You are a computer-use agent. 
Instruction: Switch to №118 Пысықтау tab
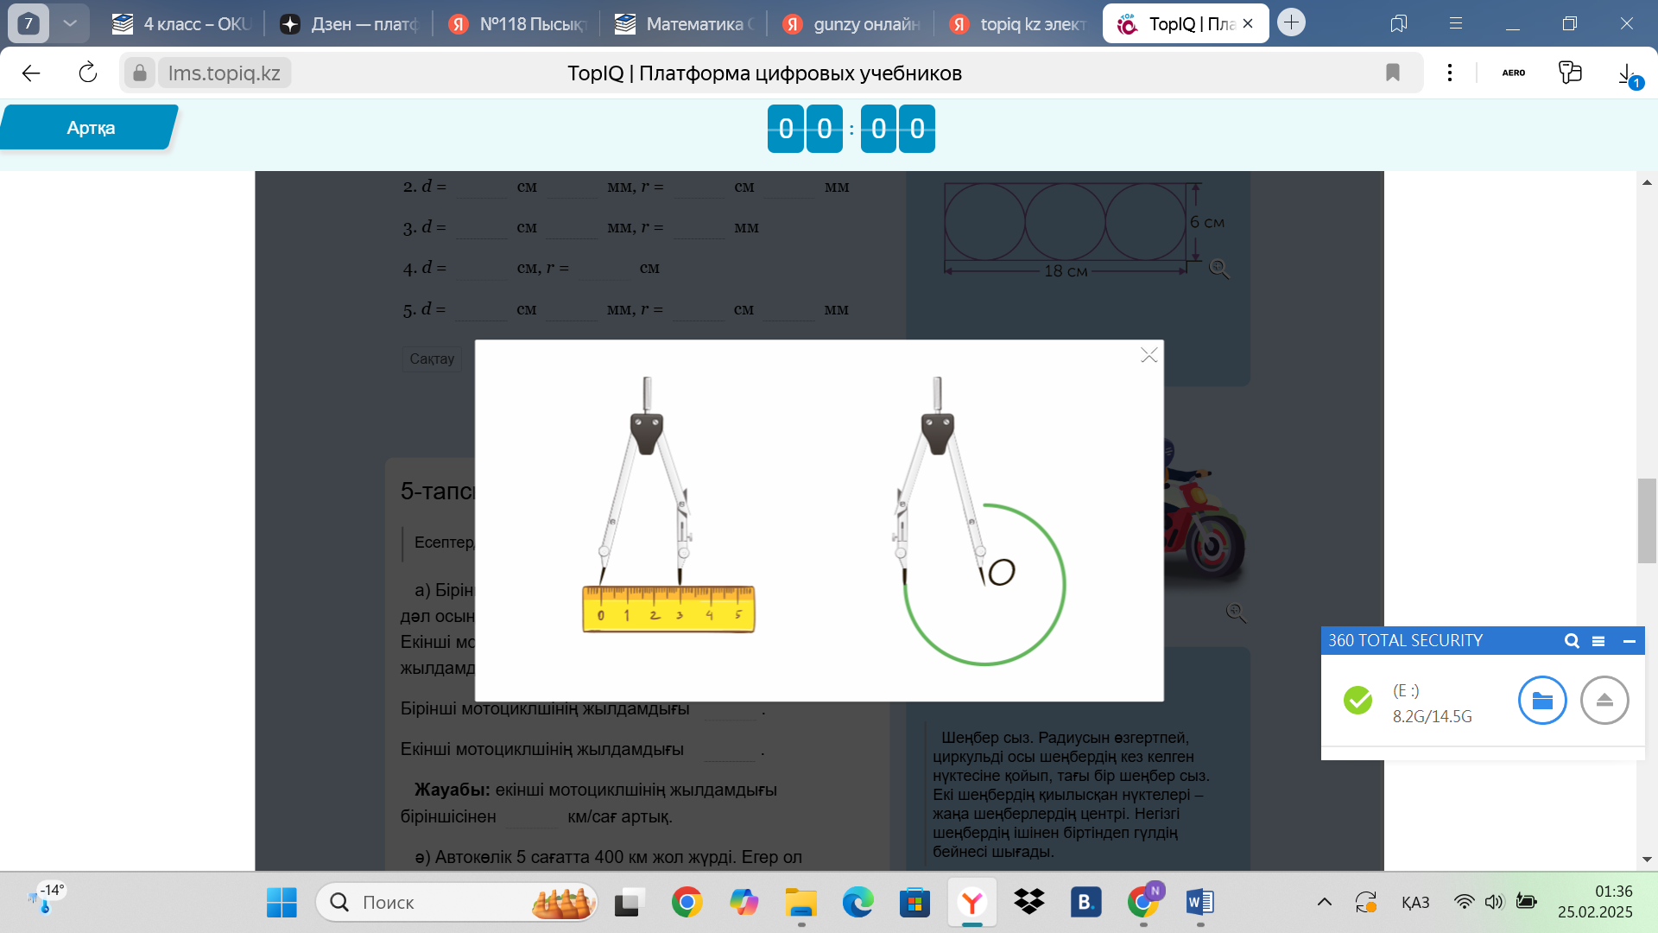click(518, 24)
